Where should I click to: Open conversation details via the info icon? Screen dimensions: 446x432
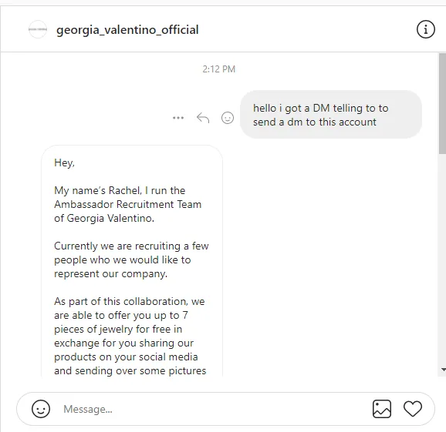pyautogui.click(x=425, y=29)
